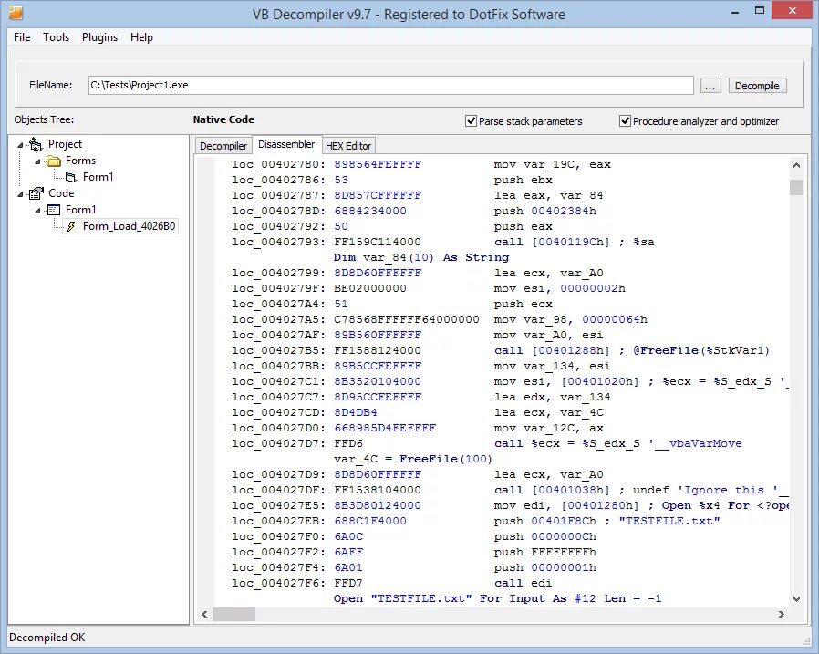Click vertical scrollbar down arrow in code view
Image resolution: width=819 pixels, height=654 pixels.
796,598
